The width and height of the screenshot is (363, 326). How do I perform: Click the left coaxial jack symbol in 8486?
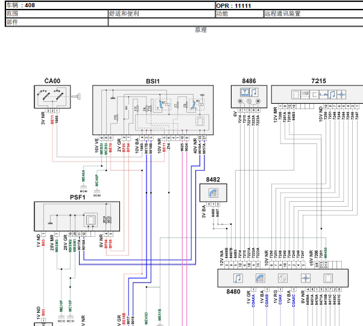[240, 101]
